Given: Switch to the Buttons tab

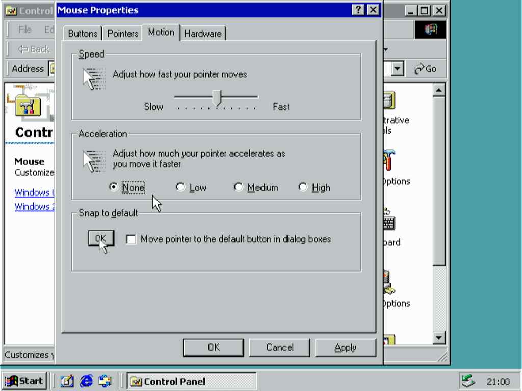Looking at the screenshot, I should pos(83,34).
